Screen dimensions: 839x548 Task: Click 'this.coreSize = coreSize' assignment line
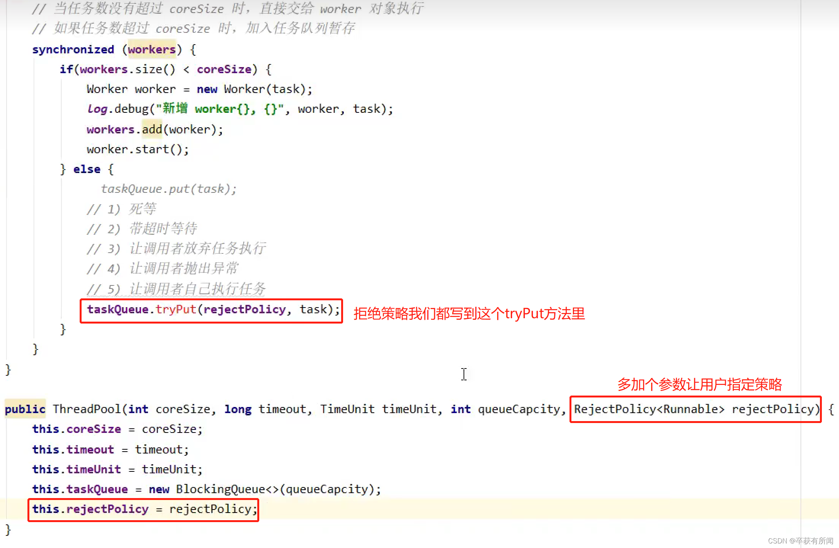tap(117, 429)
